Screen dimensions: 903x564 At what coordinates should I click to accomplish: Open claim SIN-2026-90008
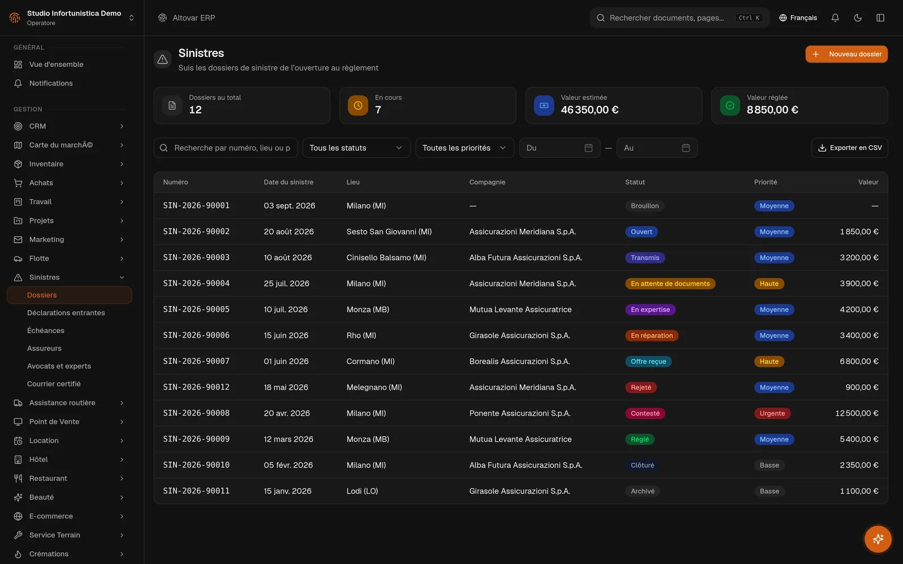[196, 413]
